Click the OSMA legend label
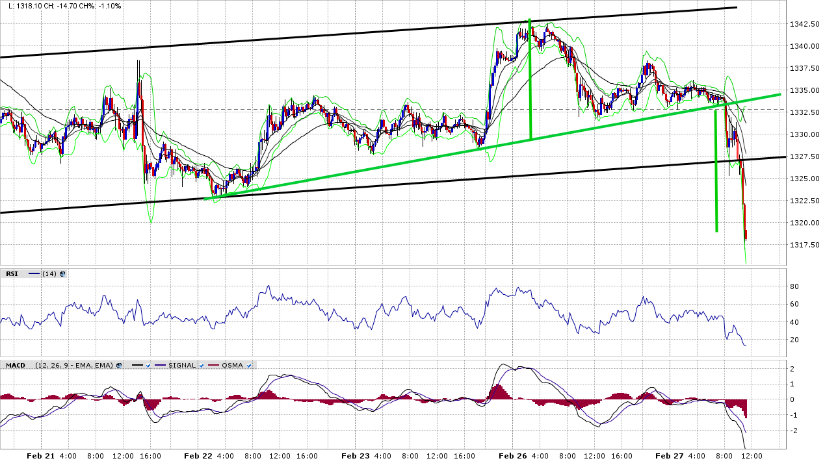The height and width of the screenshot is (465, 825). pyautogui.click(x=233, y=366)
